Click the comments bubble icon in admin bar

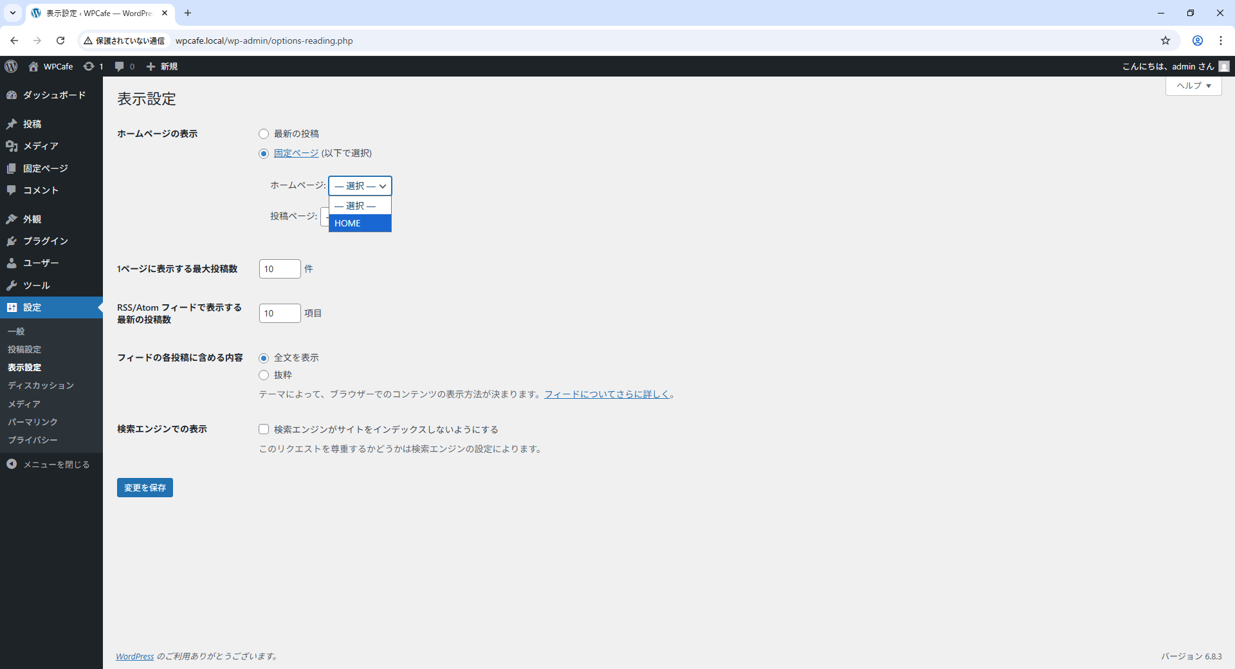pyautogui.click(x=120, y=66)
